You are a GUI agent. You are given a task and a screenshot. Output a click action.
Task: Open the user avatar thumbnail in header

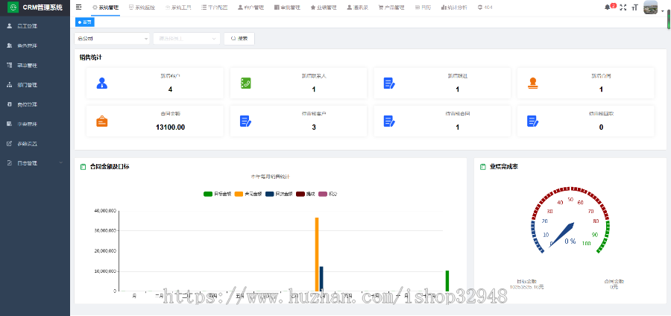pos(651,8)
